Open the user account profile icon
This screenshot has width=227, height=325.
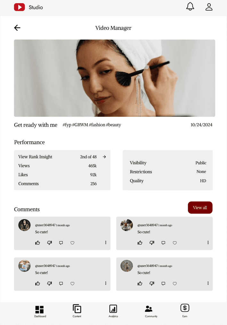209,7
